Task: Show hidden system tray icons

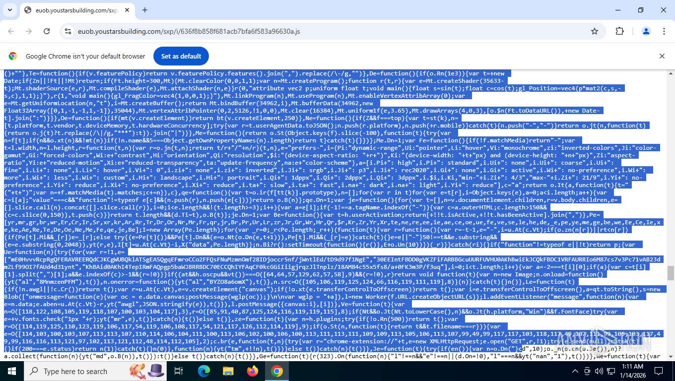Action: pos(575,371)
